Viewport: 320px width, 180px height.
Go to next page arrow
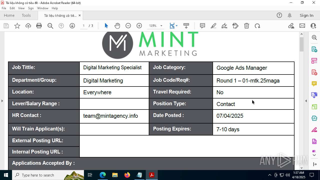(x=72, y=26)
